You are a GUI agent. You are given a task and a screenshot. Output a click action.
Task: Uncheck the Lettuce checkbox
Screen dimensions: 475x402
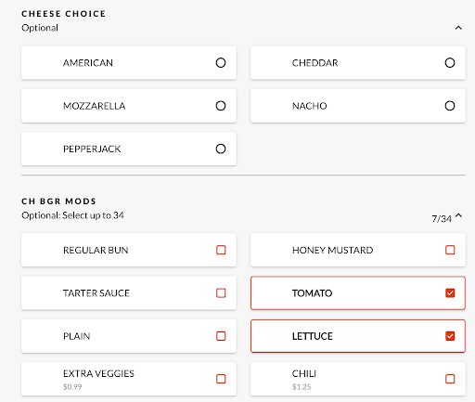coord(450,336)
